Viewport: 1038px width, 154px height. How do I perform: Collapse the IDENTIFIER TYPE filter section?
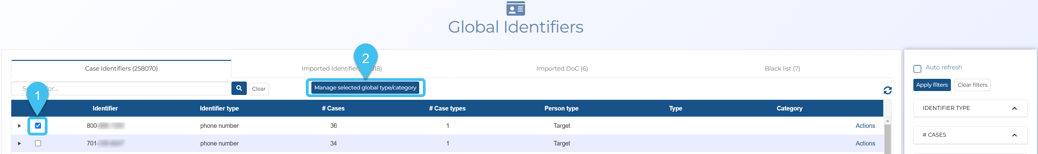1014,109
